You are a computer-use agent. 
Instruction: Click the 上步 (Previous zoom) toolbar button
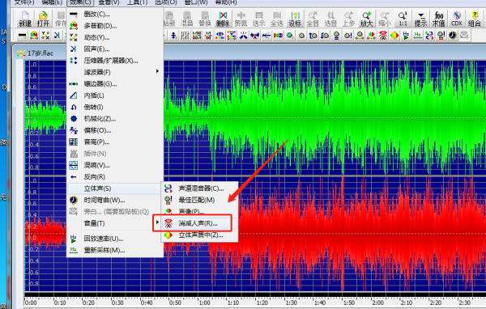(348, 19)
